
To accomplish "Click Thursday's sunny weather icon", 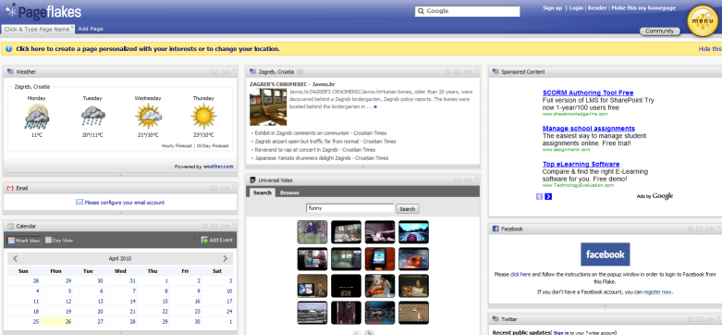I will point(203,116).
